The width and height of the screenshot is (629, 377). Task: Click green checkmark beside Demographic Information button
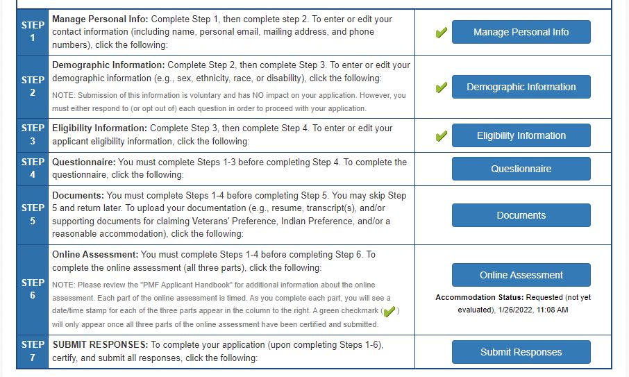pyautogui.click(x=440, y=88)
